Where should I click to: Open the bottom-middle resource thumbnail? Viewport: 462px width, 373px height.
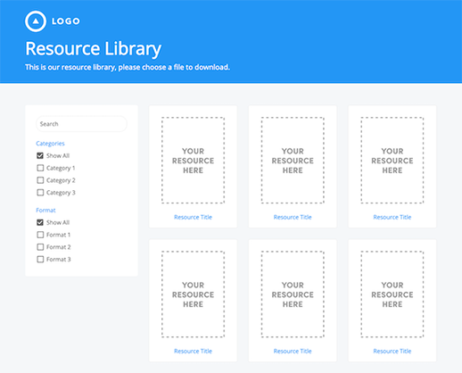pyautogui.click(x=293, y=294)
